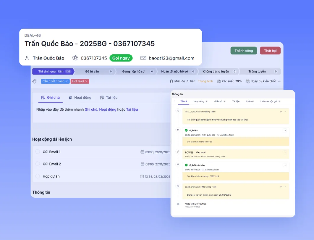The width and height of the screenshot is (314, 240).
Task: Click the email address baoqt123@gmail.com
Action: click(171, 58)
